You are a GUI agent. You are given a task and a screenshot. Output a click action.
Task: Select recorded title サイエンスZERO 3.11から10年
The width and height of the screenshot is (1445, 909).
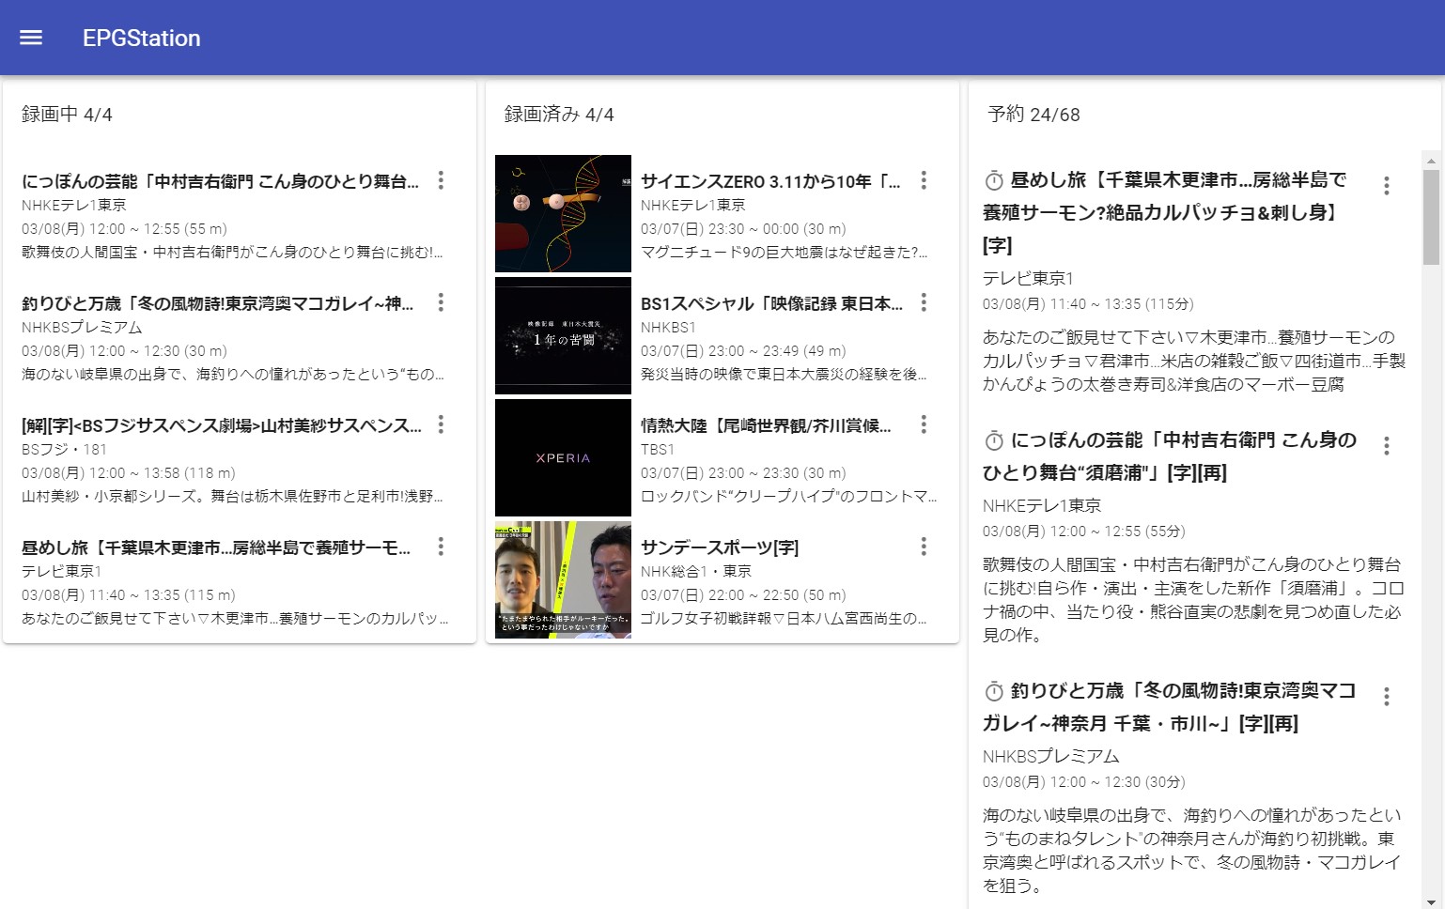(770, 181)
